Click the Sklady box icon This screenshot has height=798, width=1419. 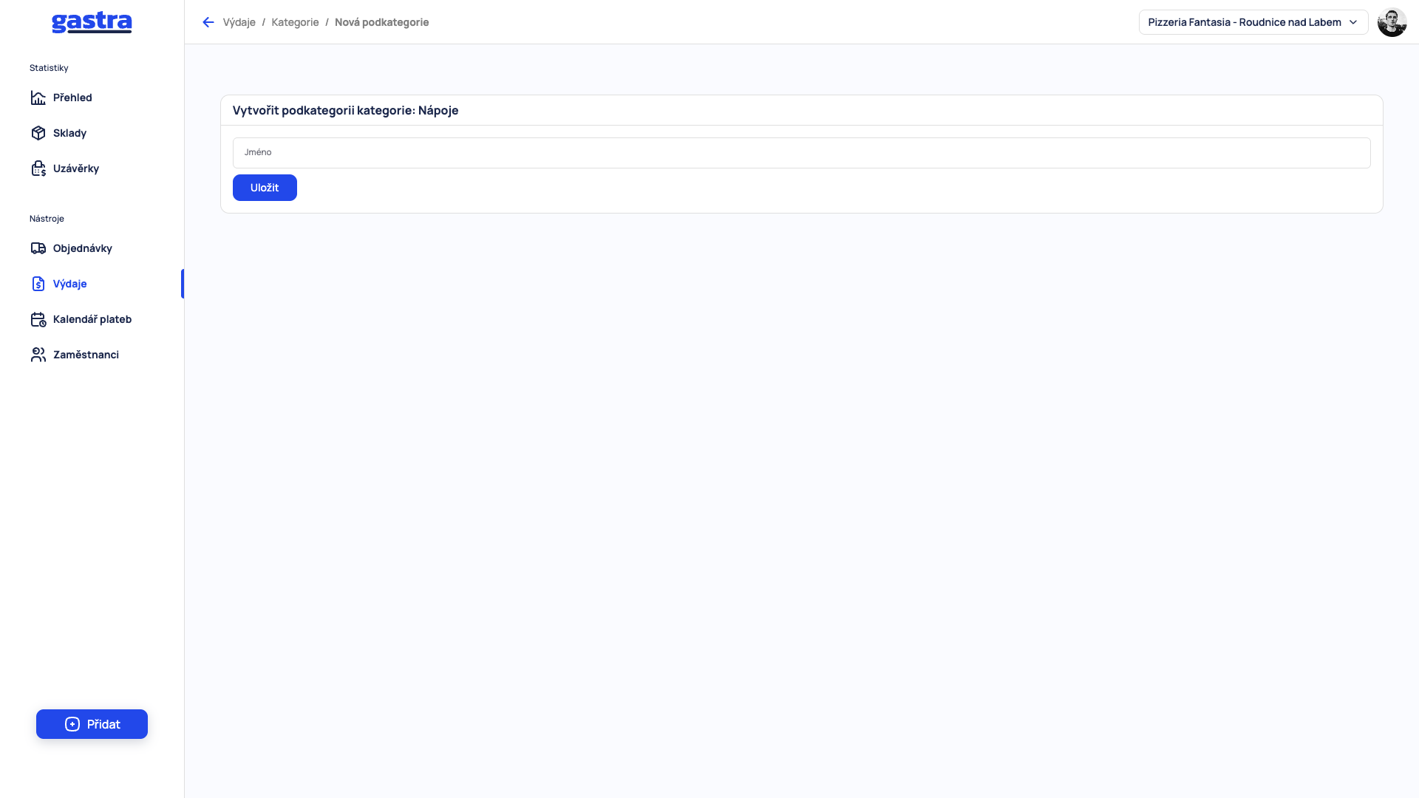[x=38, y=133]
